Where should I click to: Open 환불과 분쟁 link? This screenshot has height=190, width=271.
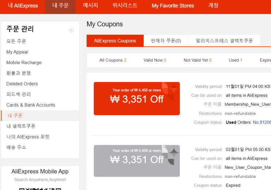click(x=19, y=73)
